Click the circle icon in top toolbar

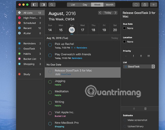click(x=135, y=5)
